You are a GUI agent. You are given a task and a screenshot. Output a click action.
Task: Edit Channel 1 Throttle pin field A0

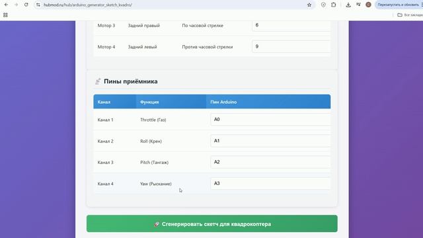pos(270,120)
